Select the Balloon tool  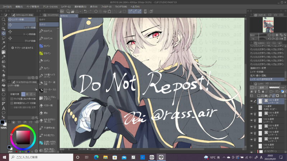pos(3,113)
